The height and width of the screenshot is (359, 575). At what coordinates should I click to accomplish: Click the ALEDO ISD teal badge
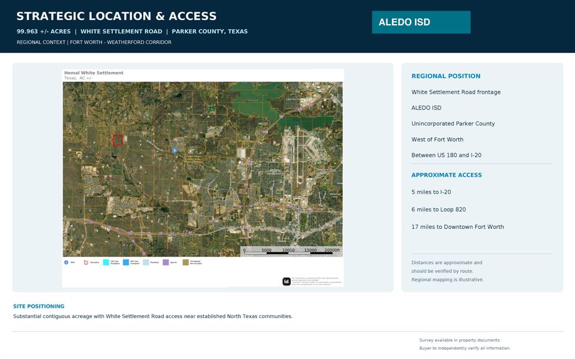[421, 22]
